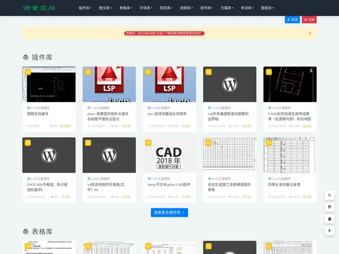Open the 图纸库 navigation item
This screenshot has width=339, height=254.
[267, 8]
